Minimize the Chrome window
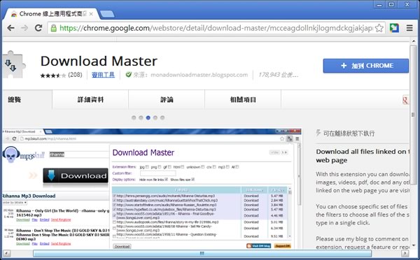The height and width of the screenshot is (260, 420). click(379, 5)
